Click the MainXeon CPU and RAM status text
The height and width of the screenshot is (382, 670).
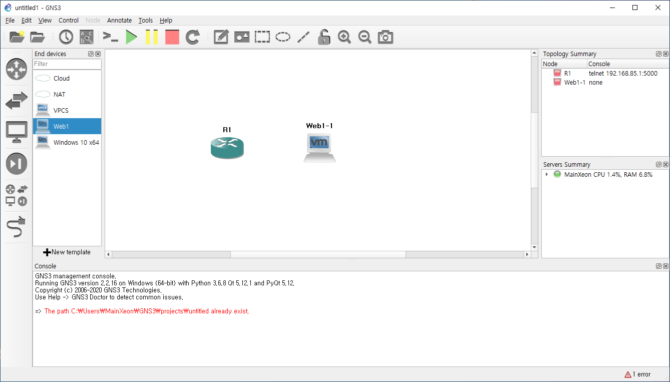(608, 175)
